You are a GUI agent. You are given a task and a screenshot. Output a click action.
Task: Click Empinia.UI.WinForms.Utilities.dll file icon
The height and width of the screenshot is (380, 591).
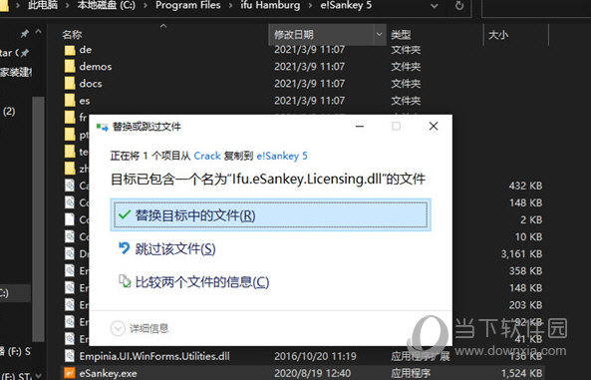70,356
